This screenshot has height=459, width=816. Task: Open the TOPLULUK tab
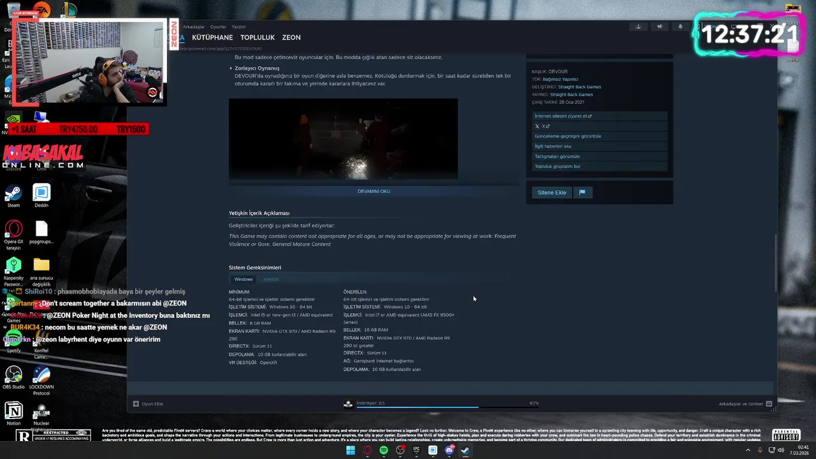[x=258, y=38]
